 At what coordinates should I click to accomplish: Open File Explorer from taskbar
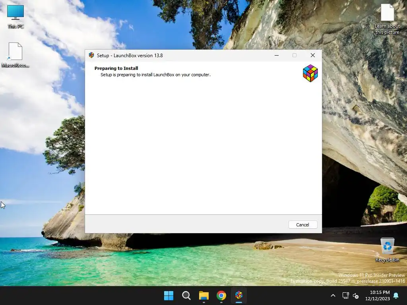(204, 295)
